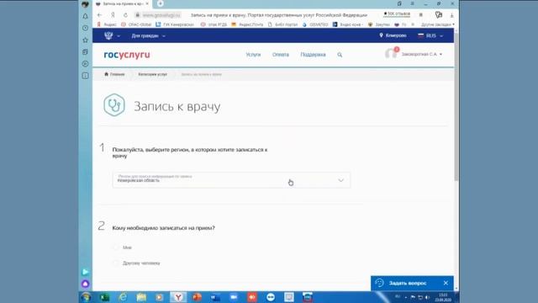The width and height of the screenshot is (538, 303).
Task: Click the госуслуги logo
Action: pos(127,55)
